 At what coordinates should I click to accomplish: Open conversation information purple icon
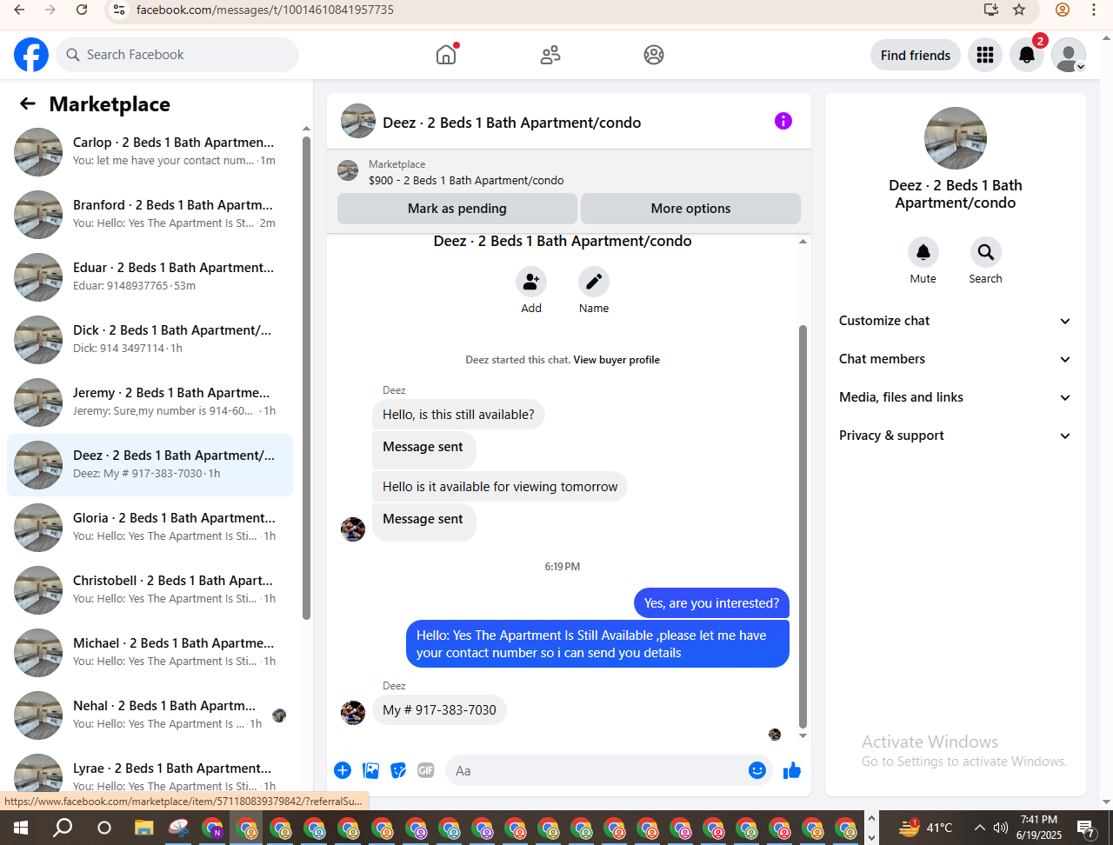(783, 121)
